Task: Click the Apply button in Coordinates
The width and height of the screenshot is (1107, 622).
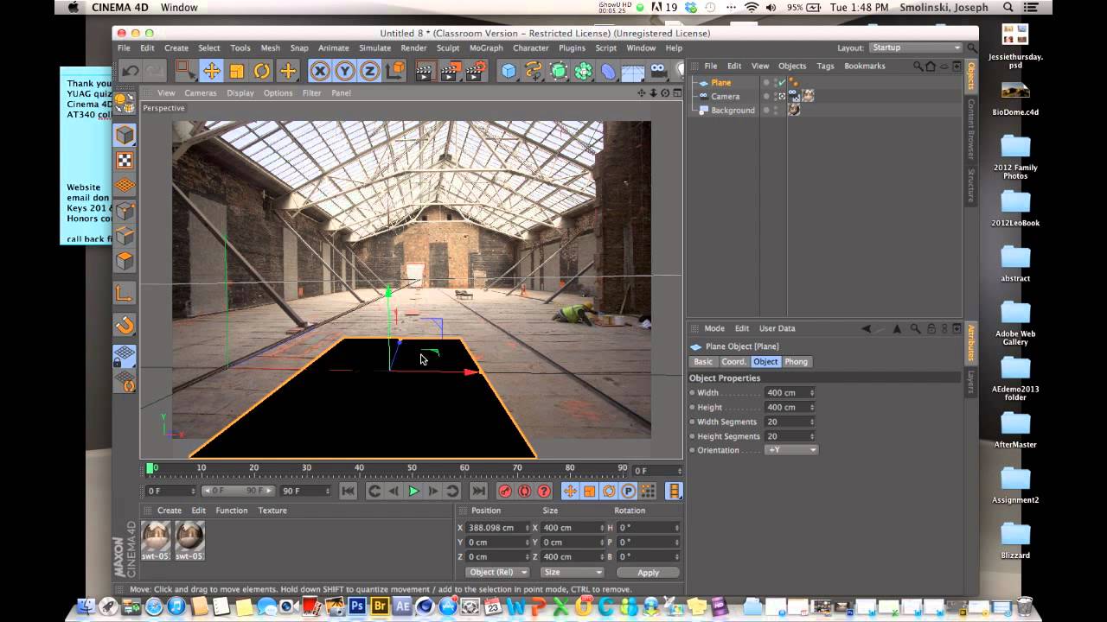Action: click(x=648, y=573)
